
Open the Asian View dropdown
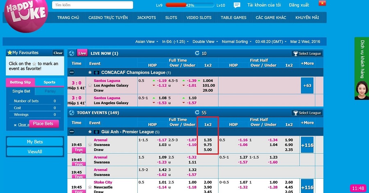(147, 41)
